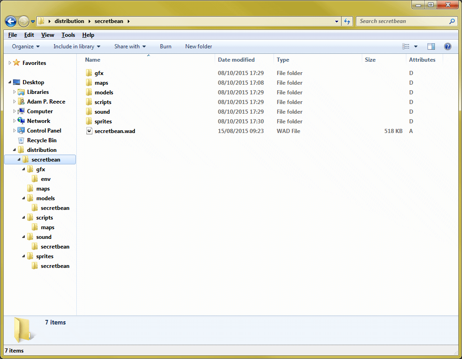Go back with the Back arrow button
This screenshot has height=359, width=462.
11,21
